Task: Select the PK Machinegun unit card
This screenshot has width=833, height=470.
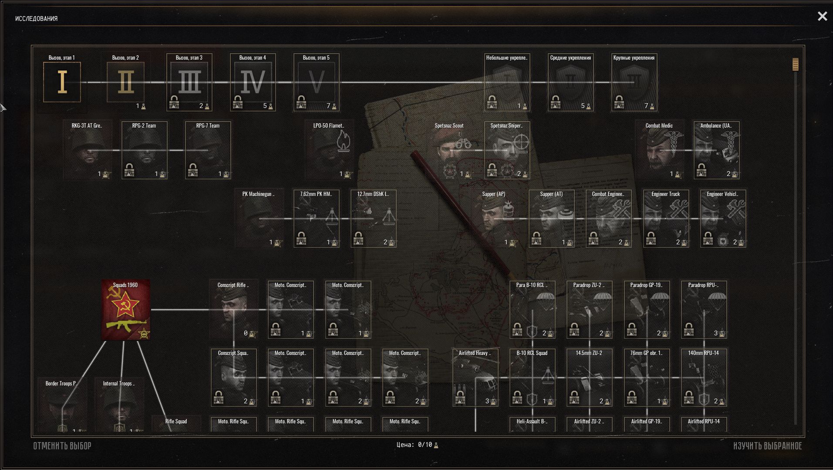Action: pos(259,219)
